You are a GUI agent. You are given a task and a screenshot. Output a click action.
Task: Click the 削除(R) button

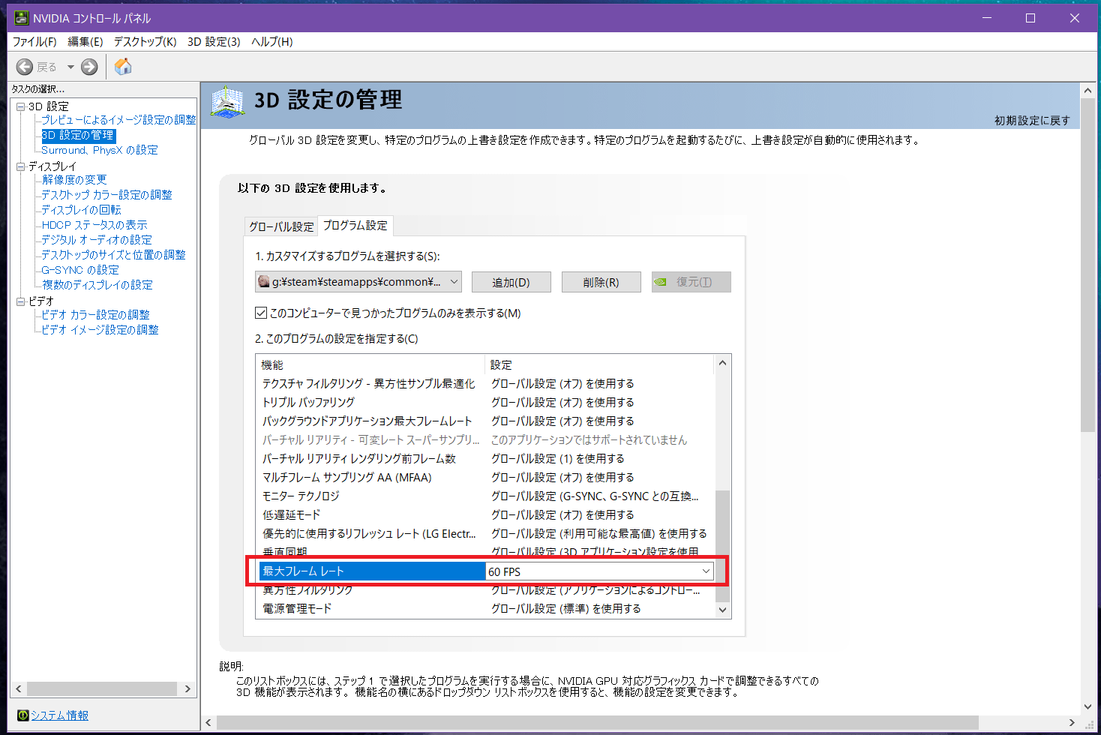point(601,282)
